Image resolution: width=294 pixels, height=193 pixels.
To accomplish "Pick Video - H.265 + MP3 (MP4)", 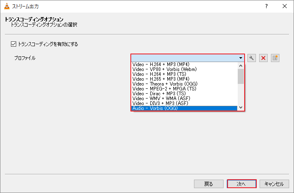I will coord(184,79).
